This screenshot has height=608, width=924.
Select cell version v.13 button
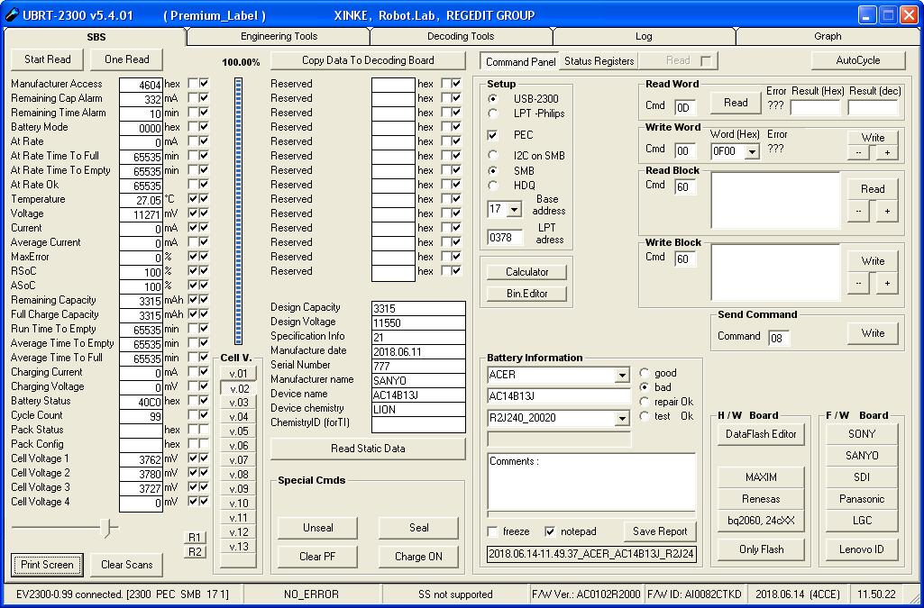(239, 547)
